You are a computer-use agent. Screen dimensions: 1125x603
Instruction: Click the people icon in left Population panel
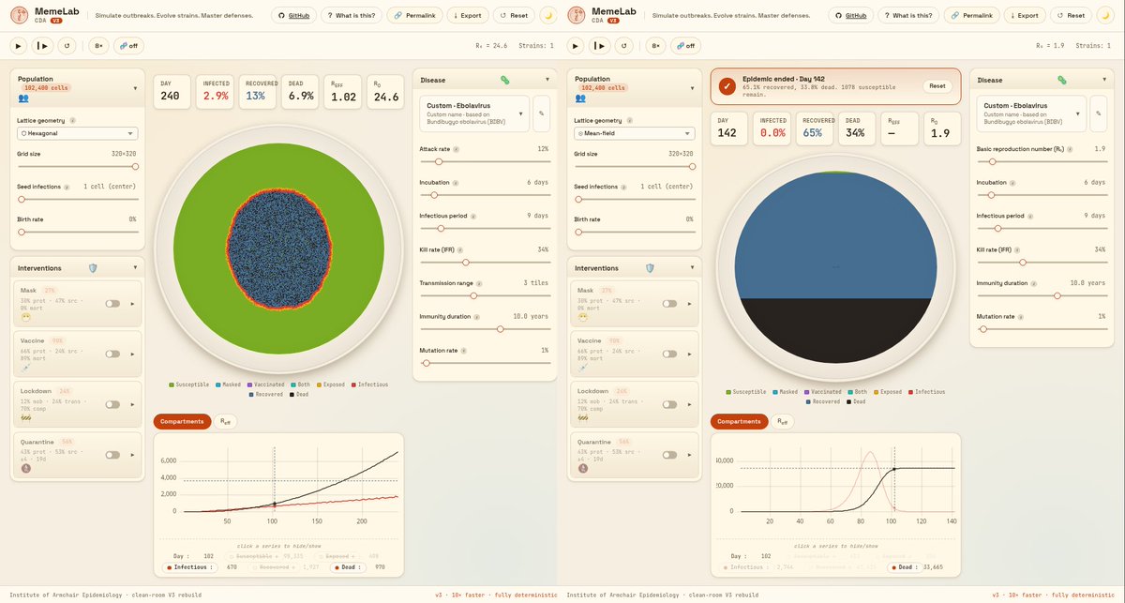tap(23, 97)
